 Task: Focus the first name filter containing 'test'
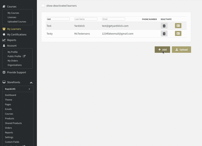pyautogui.click(x=58, y=19)
